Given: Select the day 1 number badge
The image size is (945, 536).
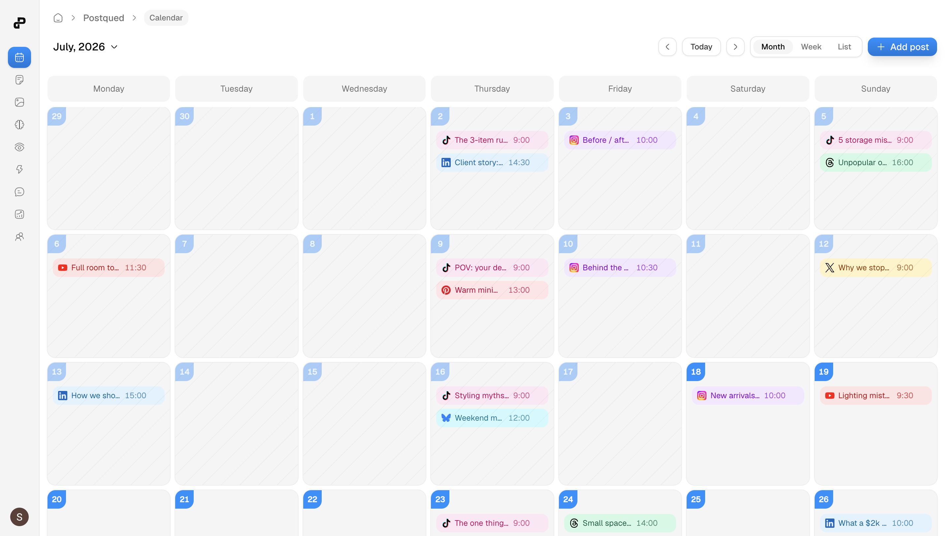Looking at the screenshot, I should [x=312, y=116].
